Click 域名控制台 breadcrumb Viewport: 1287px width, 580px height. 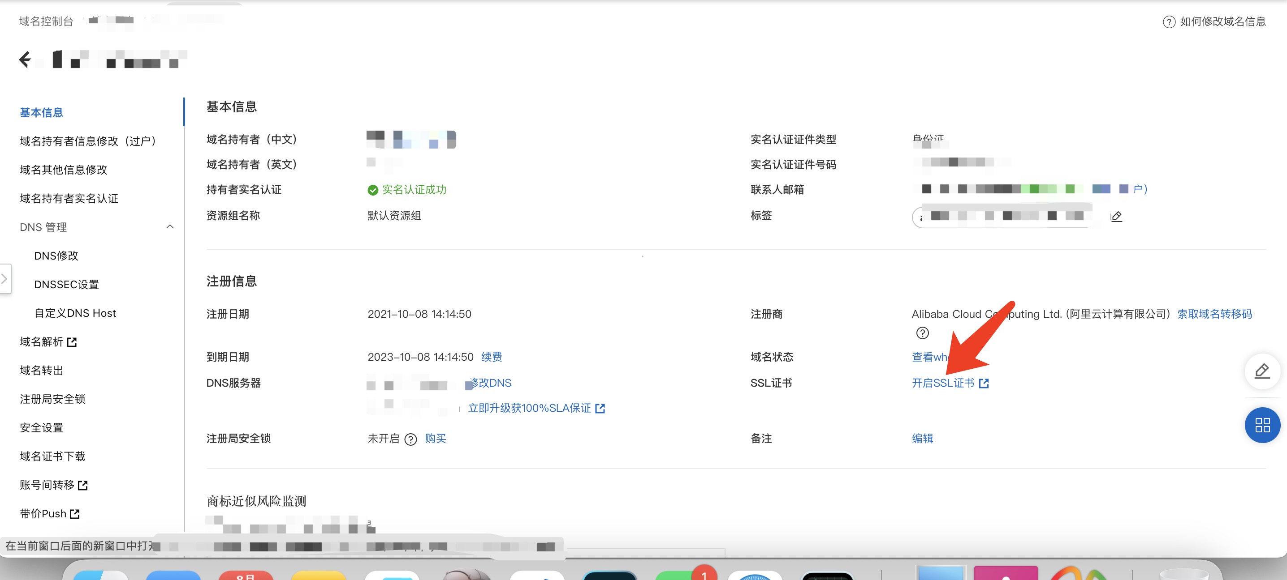(x=46, y=21)
